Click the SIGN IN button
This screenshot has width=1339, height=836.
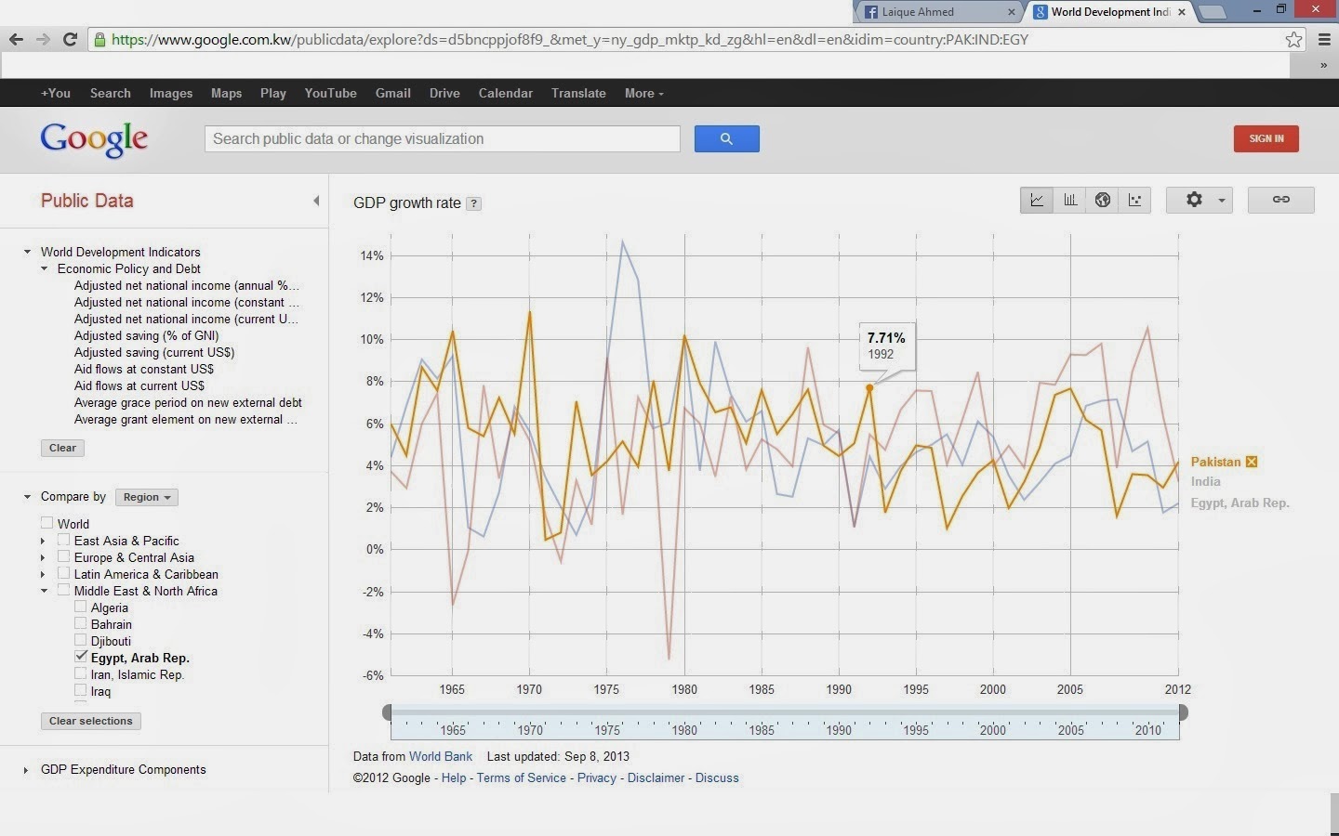(x=1266, y=138)
